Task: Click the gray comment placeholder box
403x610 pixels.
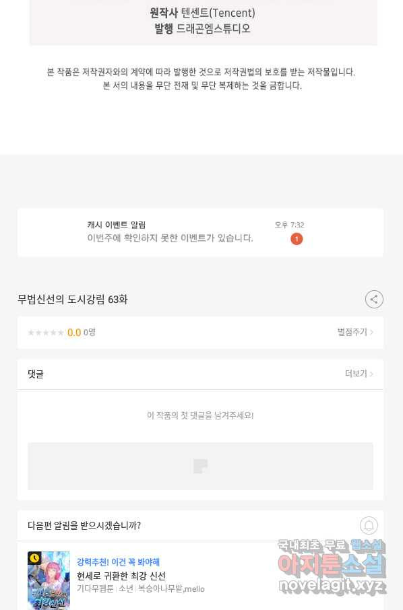Action: 200,466
